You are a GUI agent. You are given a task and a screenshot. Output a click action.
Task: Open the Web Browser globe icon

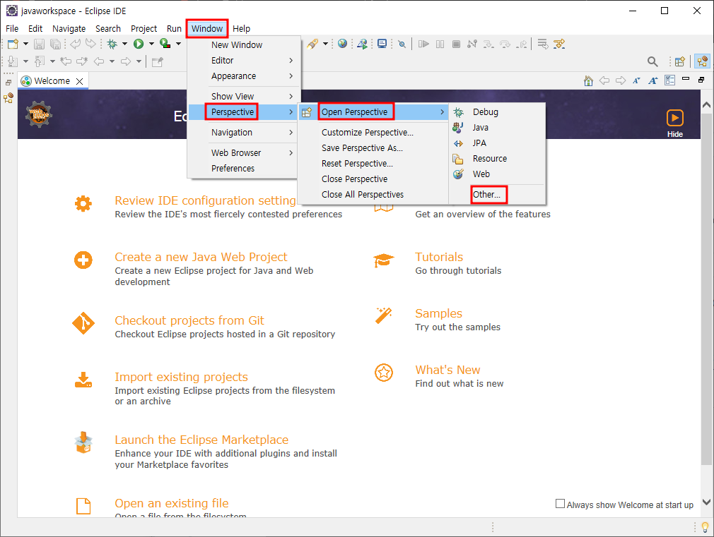[342, 44]
